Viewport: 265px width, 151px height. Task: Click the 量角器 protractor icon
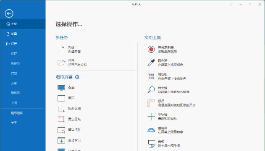click(x=151, y=130)
